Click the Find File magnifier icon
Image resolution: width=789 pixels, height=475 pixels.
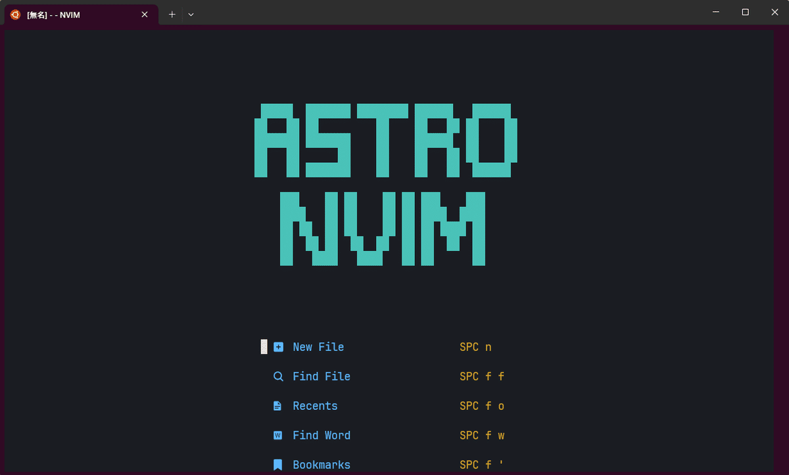279,376
